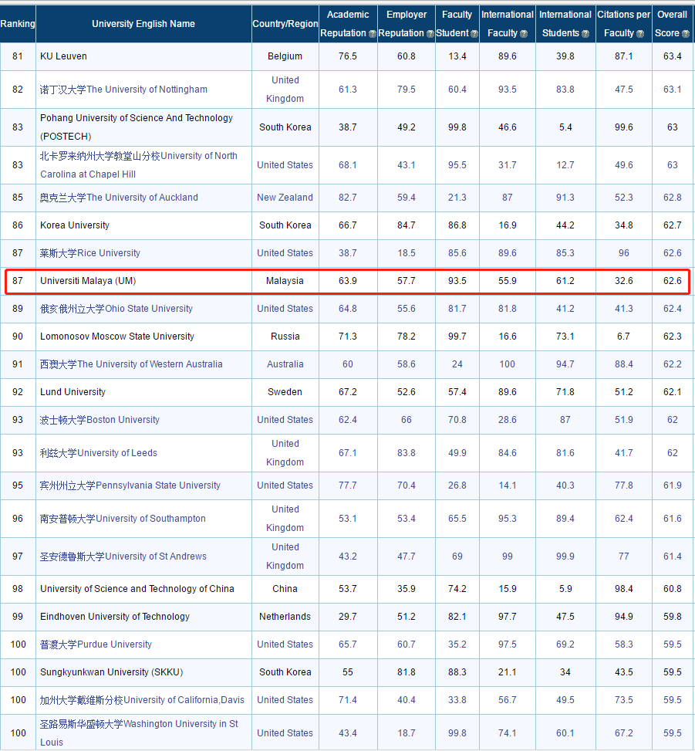Click POSTECH international students value 5.4

[x=565, y=127]
